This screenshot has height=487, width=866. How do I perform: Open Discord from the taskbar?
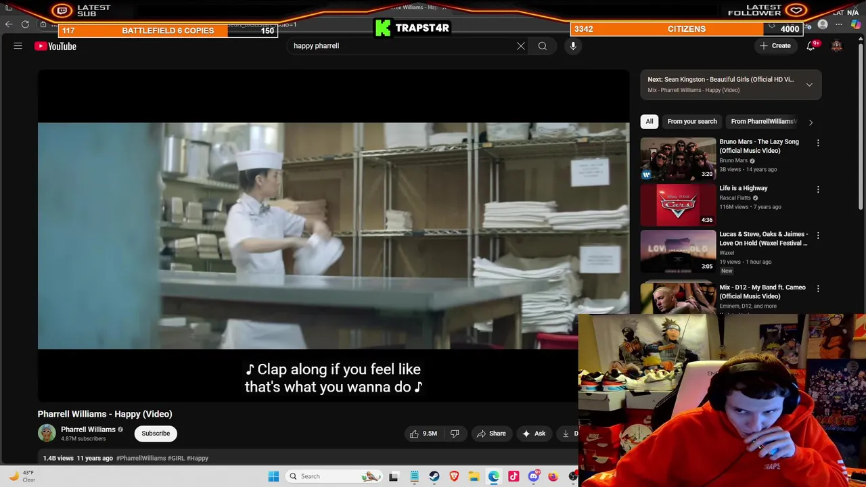[534, 476]
